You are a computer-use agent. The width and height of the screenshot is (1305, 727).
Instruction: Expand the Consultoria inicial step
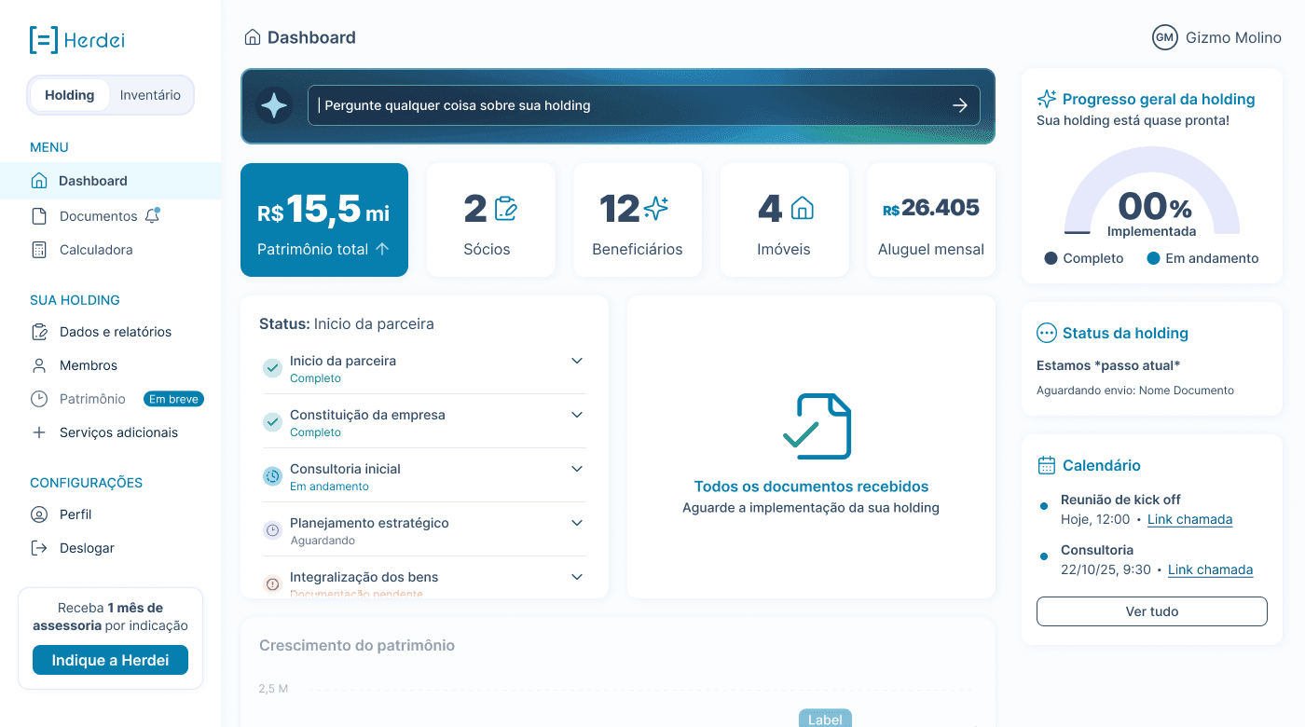[x=576, y=469]
